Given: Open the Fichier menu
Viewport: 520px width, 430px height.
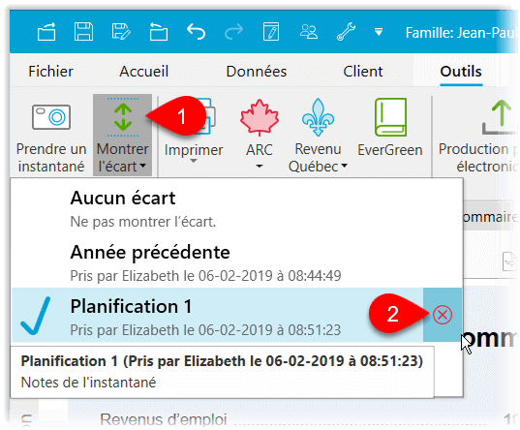Looking at the screenshot, I should tap(50, 72).
